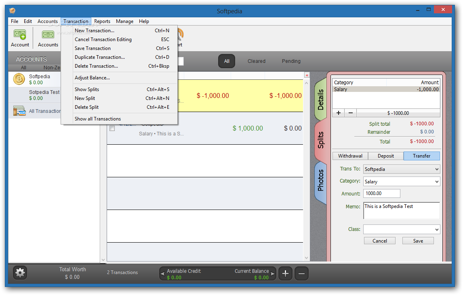Click the app icon in title bar
The height and width of the screenshot is (295, 463).
[12, 11]
